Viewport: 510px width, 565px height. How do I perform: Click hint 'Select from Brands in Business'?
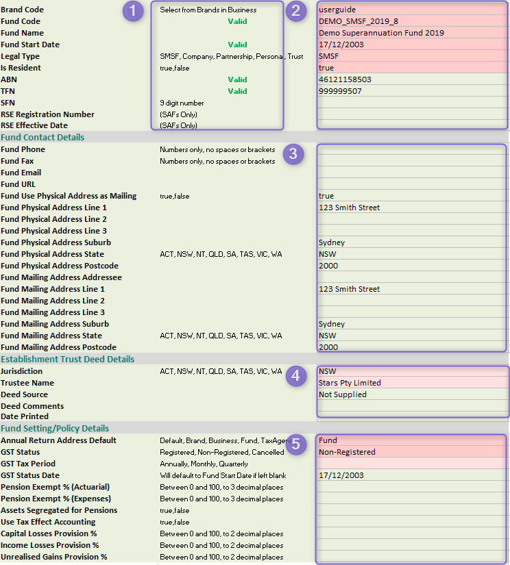point(208,10)
